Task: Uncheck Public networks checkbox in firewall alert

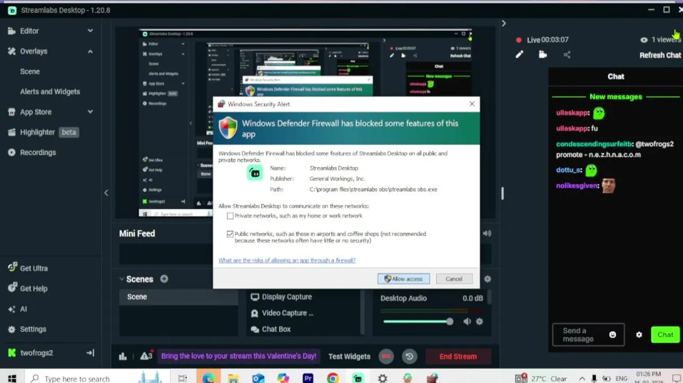Action: pyautogui.click(x=230, y=234)
